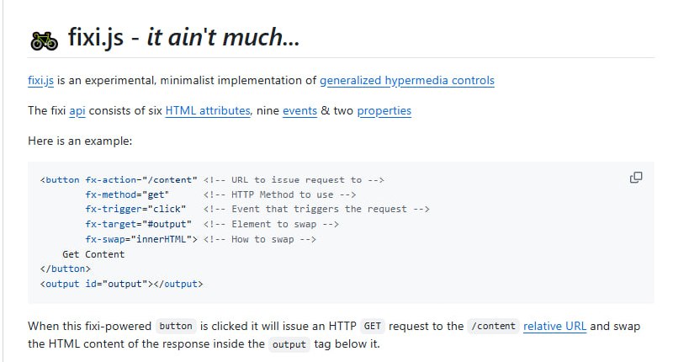Click the output id="output" code line

coord(121,284)
